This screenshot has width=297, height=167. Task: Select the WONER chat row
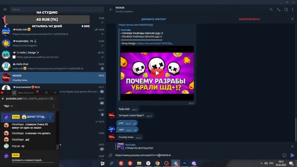coord(53,77)
